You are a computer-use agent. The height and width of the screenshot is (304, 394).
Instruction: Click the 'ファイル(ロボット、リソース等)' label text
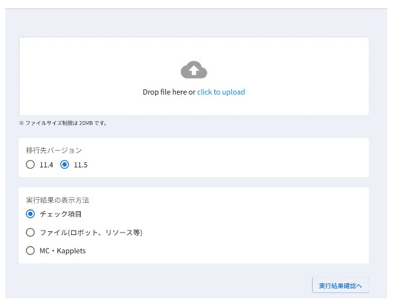coord(90,233)
